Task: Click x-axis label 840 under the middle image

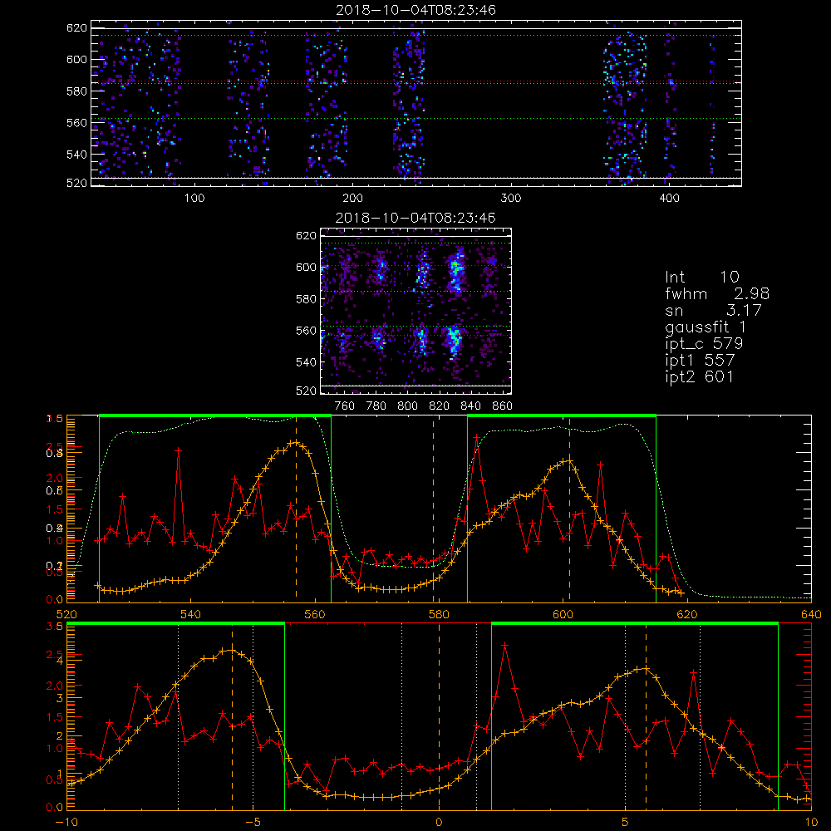Action: click(x=470, y=406)
